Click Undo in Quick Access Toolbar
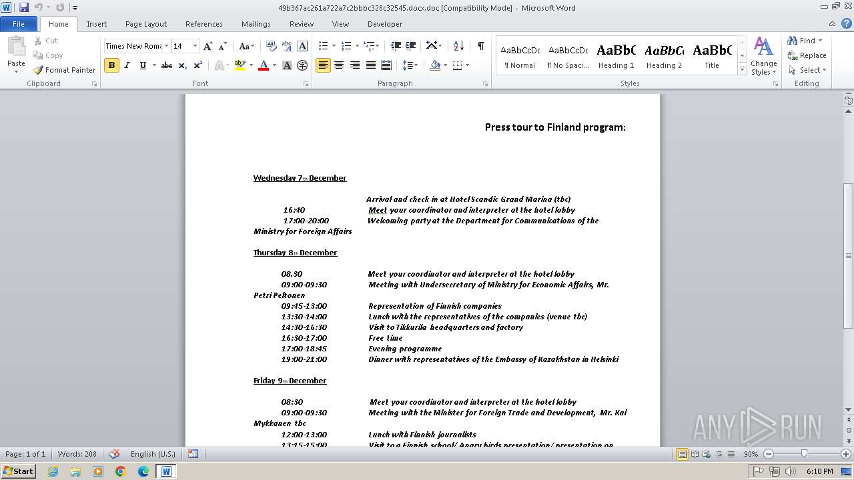854x480 pixels. tap(38, 7)
